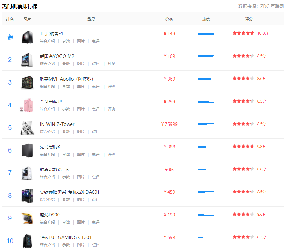Open 华硕TUF GAMING GT301 thumbnail
This screenshot has height=251, width=284.
(x=27, y=241)
